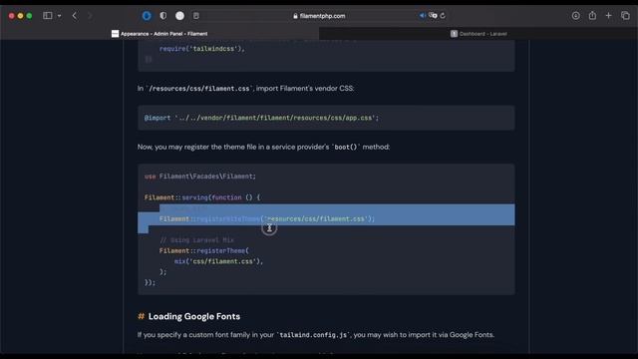The height and width of the screenshot is (359, 638).
Task: Click the hash anchor beside Loading Google Fonts
Action: (x=142, y=316)
